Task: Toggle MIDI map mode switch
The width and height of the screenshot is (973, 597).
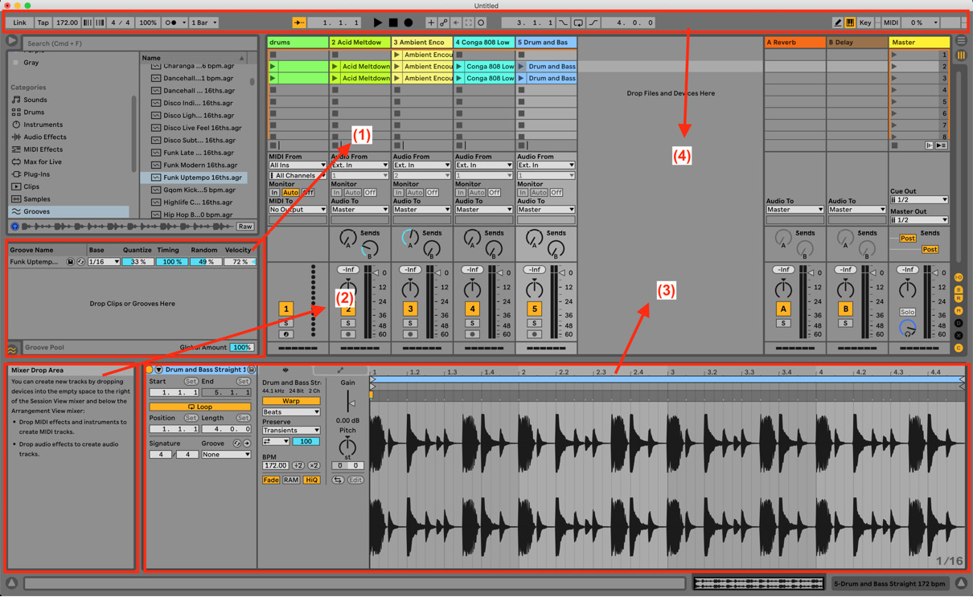Action: 890,22
